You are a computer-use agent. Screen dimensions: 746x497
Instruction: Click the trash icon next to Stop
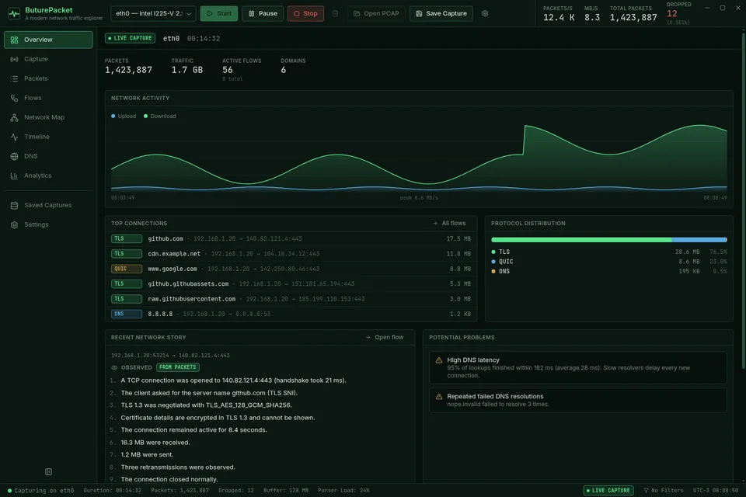click(335, 13)
